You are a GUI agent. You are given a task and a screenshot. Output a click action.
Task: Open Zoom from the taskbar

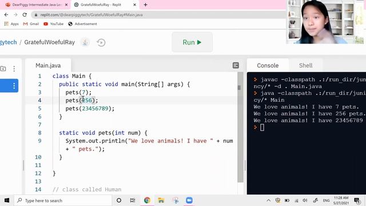tap(189, 200)
